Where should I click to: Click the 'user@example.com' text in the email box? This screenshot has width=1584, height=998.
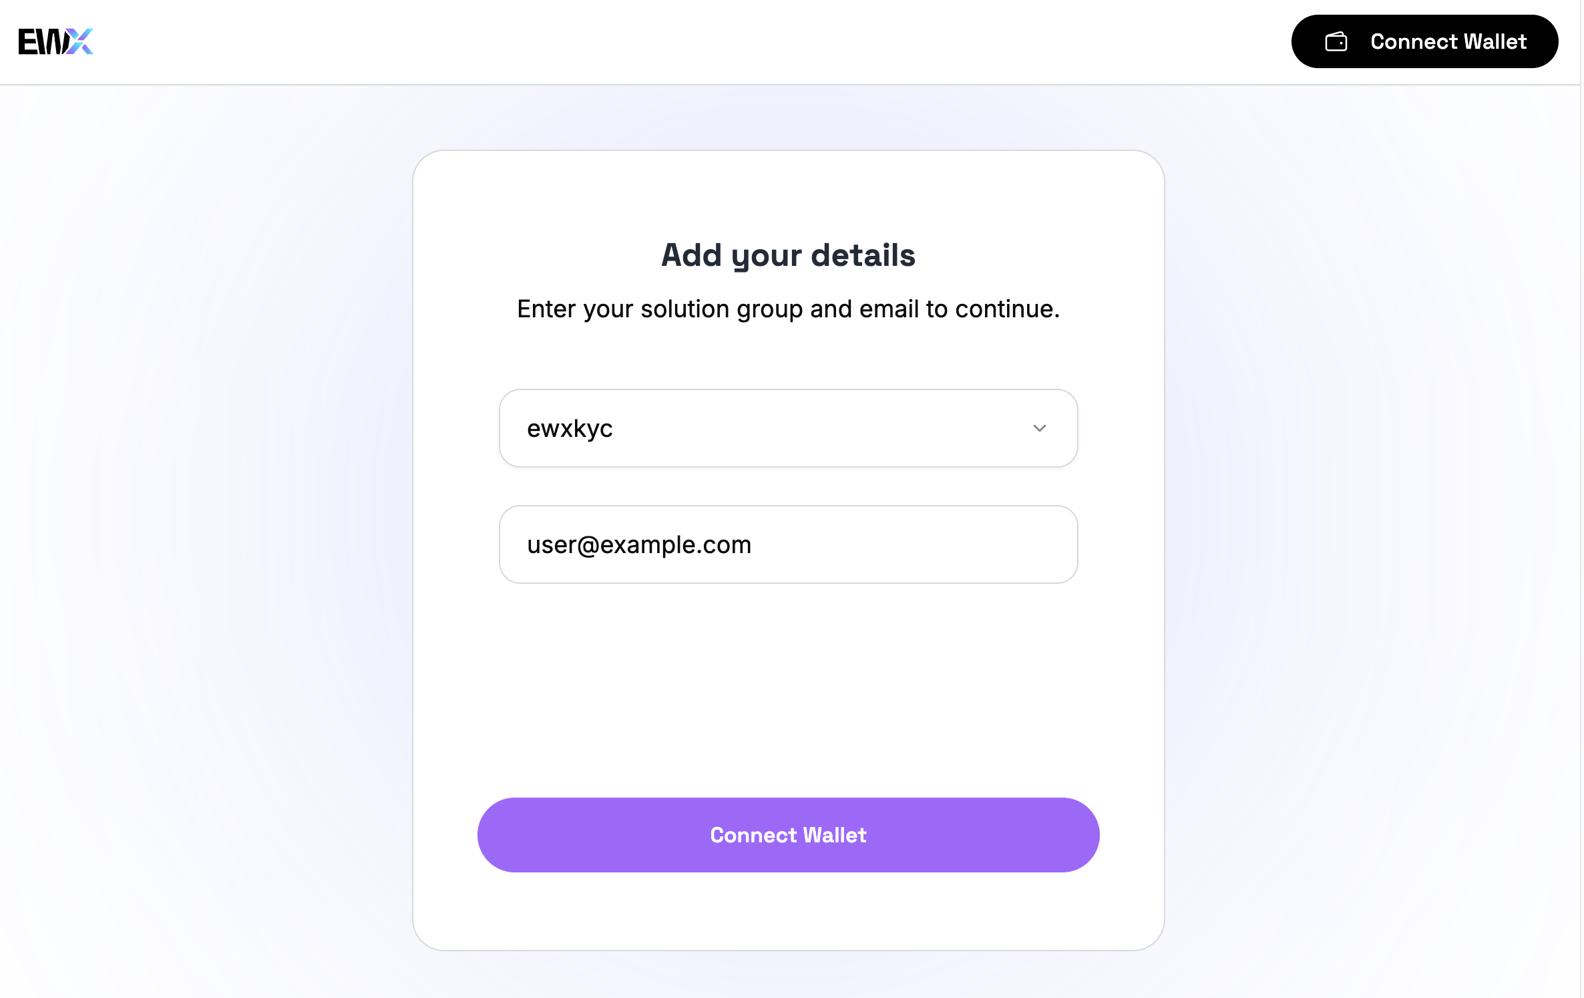(x=639, y=544)
